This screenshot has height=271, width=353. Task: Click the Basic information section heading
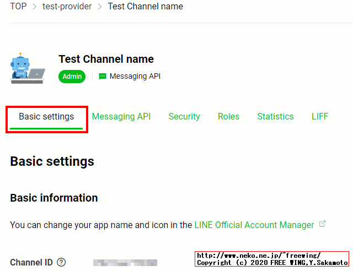click(x=54, y=198)
